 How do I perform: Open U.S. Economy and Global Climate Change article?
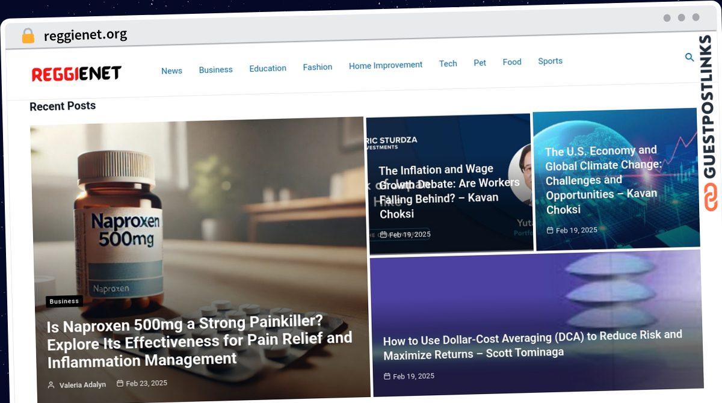(x=603, y=179)
